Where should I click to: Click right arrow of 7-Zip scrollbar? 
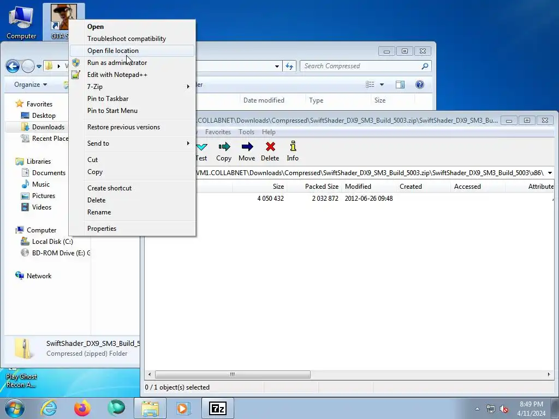[x=549, y=374]
